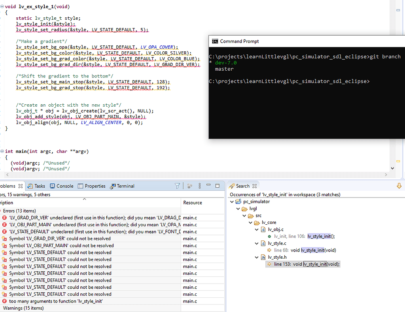Click 'dev-7.0' branch text in Command Prompt
Viewport: 405px width, 312px height.
(226, 63)
